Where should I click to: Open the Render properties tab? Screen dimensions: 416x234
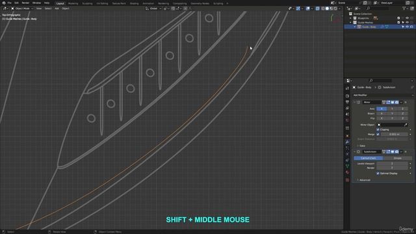347,96
